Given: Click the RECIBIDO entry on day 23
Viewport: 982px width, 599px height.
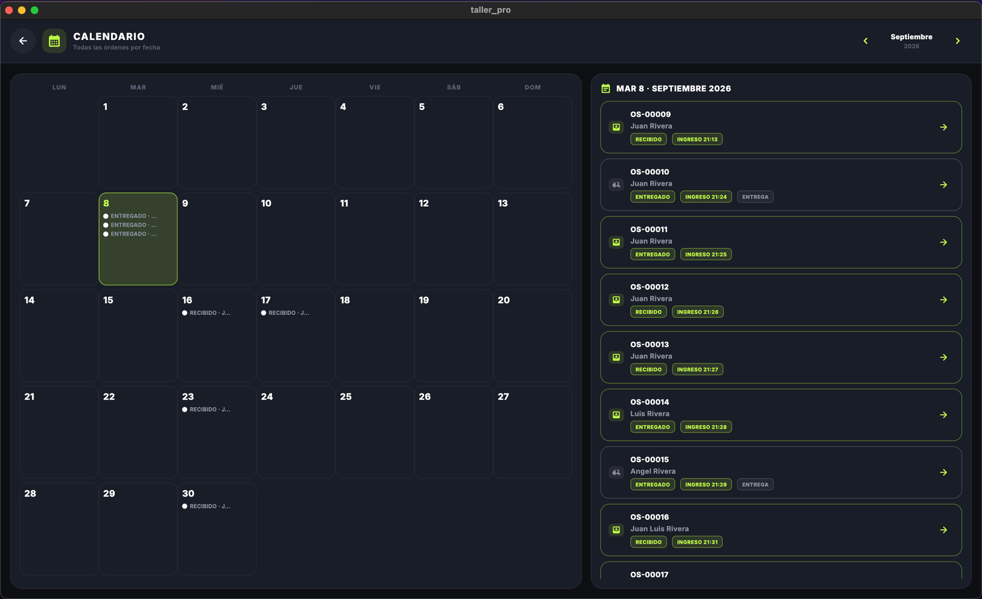Looking at the screenshot, I should 206,409.
